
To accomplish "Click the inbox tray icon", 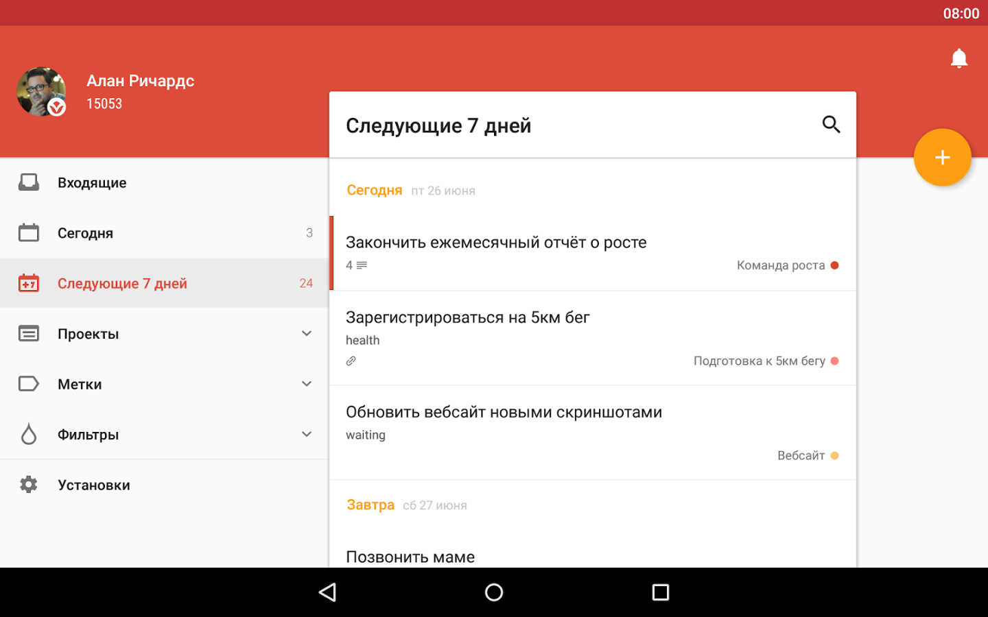I will coord(29,182).
